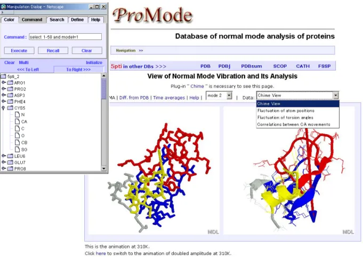Click the GLU7 folder icon
Viewport: 363px width, 257px height.
pyautogui.click(x=10, y=162)
